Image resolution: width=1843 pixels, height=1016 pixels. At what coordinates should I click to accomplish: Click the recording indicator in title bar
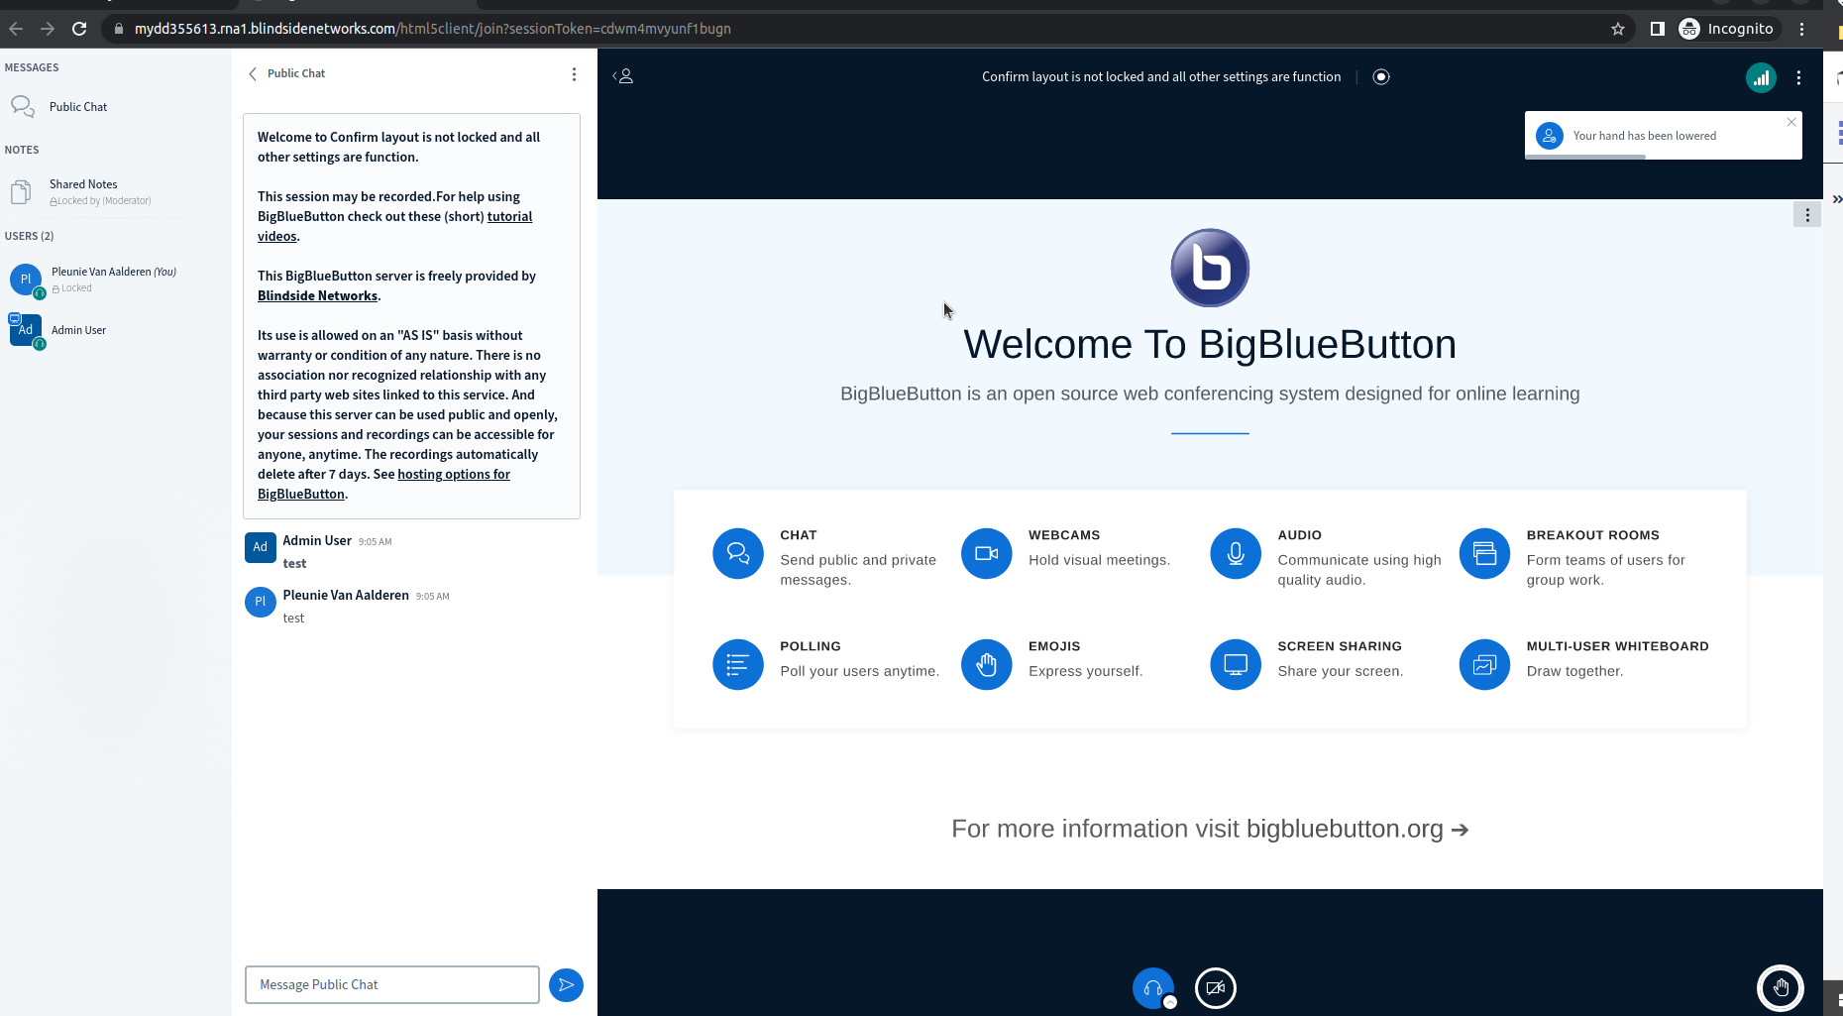pyautogui.click(x=1381, y=76)
